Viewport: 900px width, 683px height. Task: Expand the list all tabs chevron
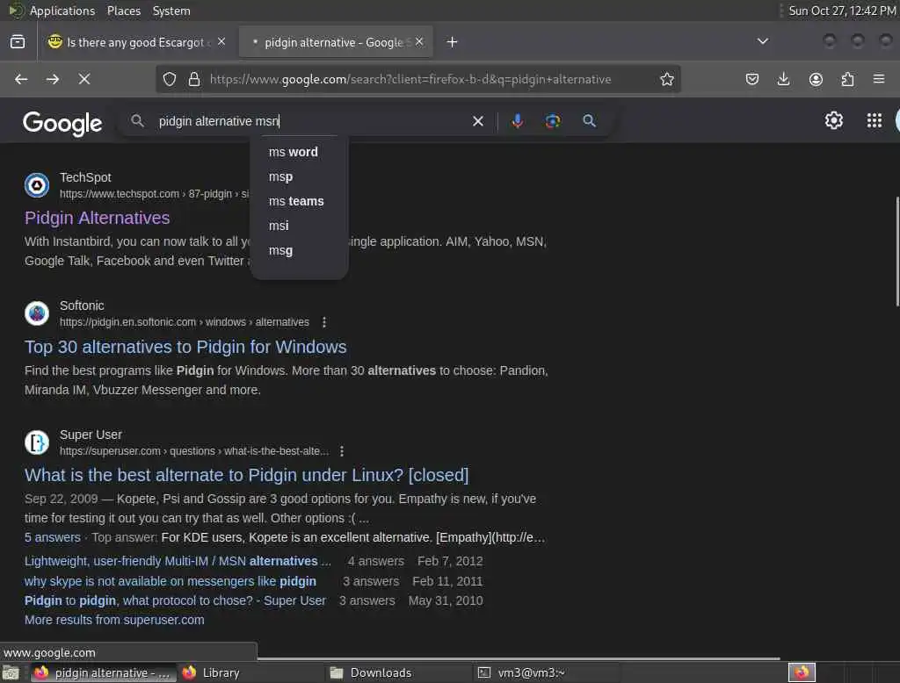tap(762, 41)
